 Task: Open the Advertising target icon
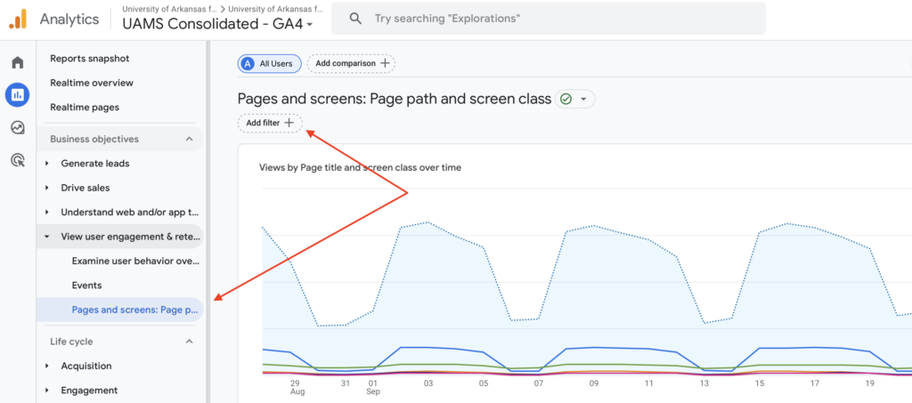pos(17,160)
